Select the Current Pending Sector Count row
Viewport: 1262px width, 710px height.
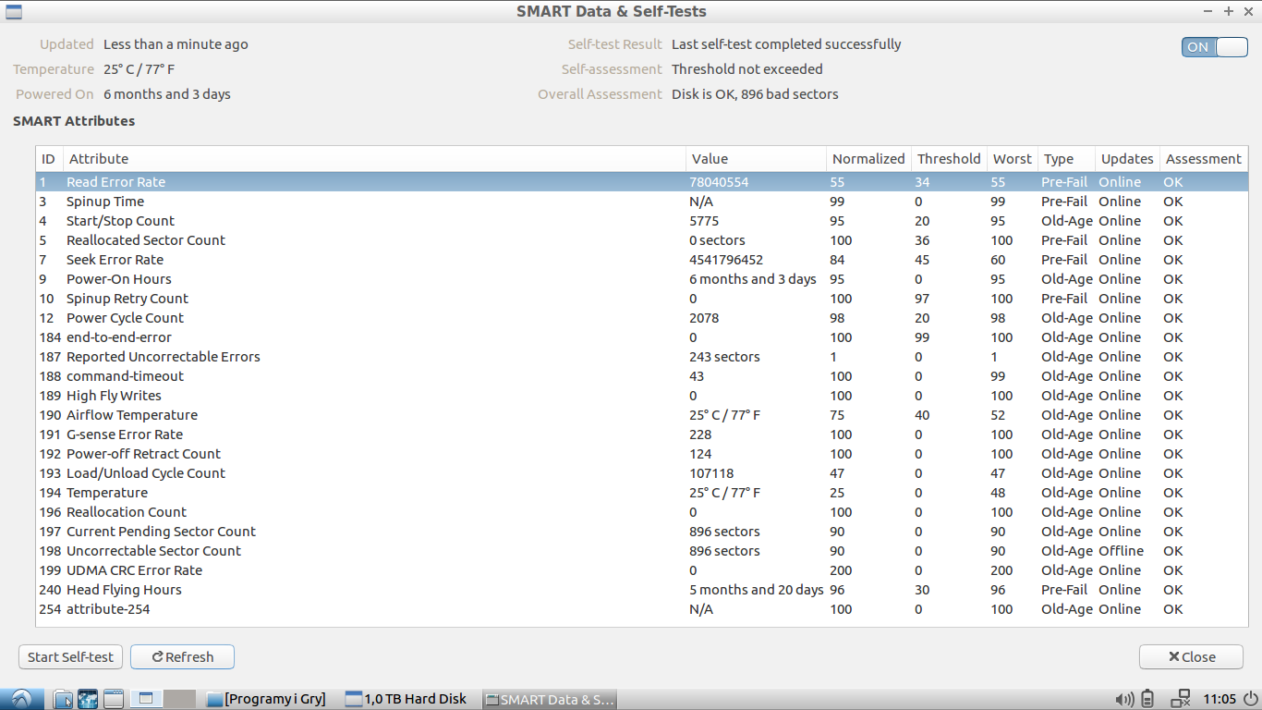(x=641, y=532)
